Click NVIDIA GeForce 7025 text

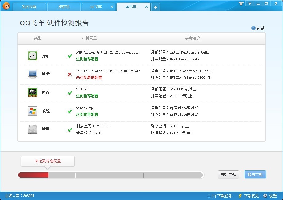click(x=110, y=71)
